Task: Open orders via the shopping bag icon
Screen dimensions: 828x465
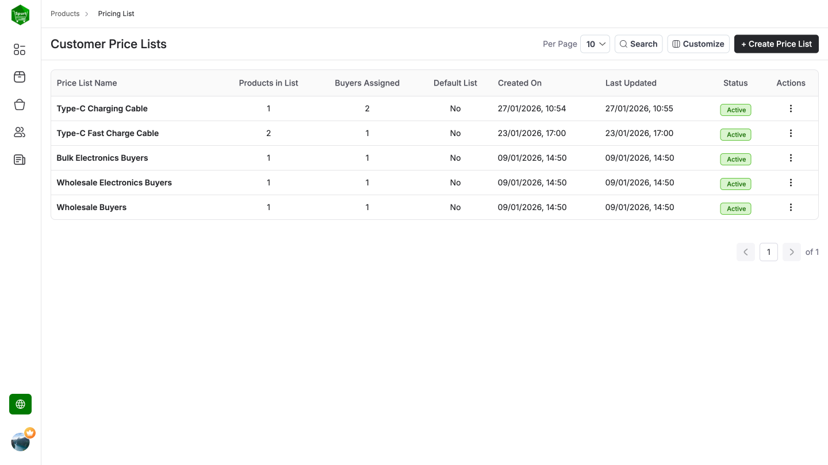Action: coord(19,104)
